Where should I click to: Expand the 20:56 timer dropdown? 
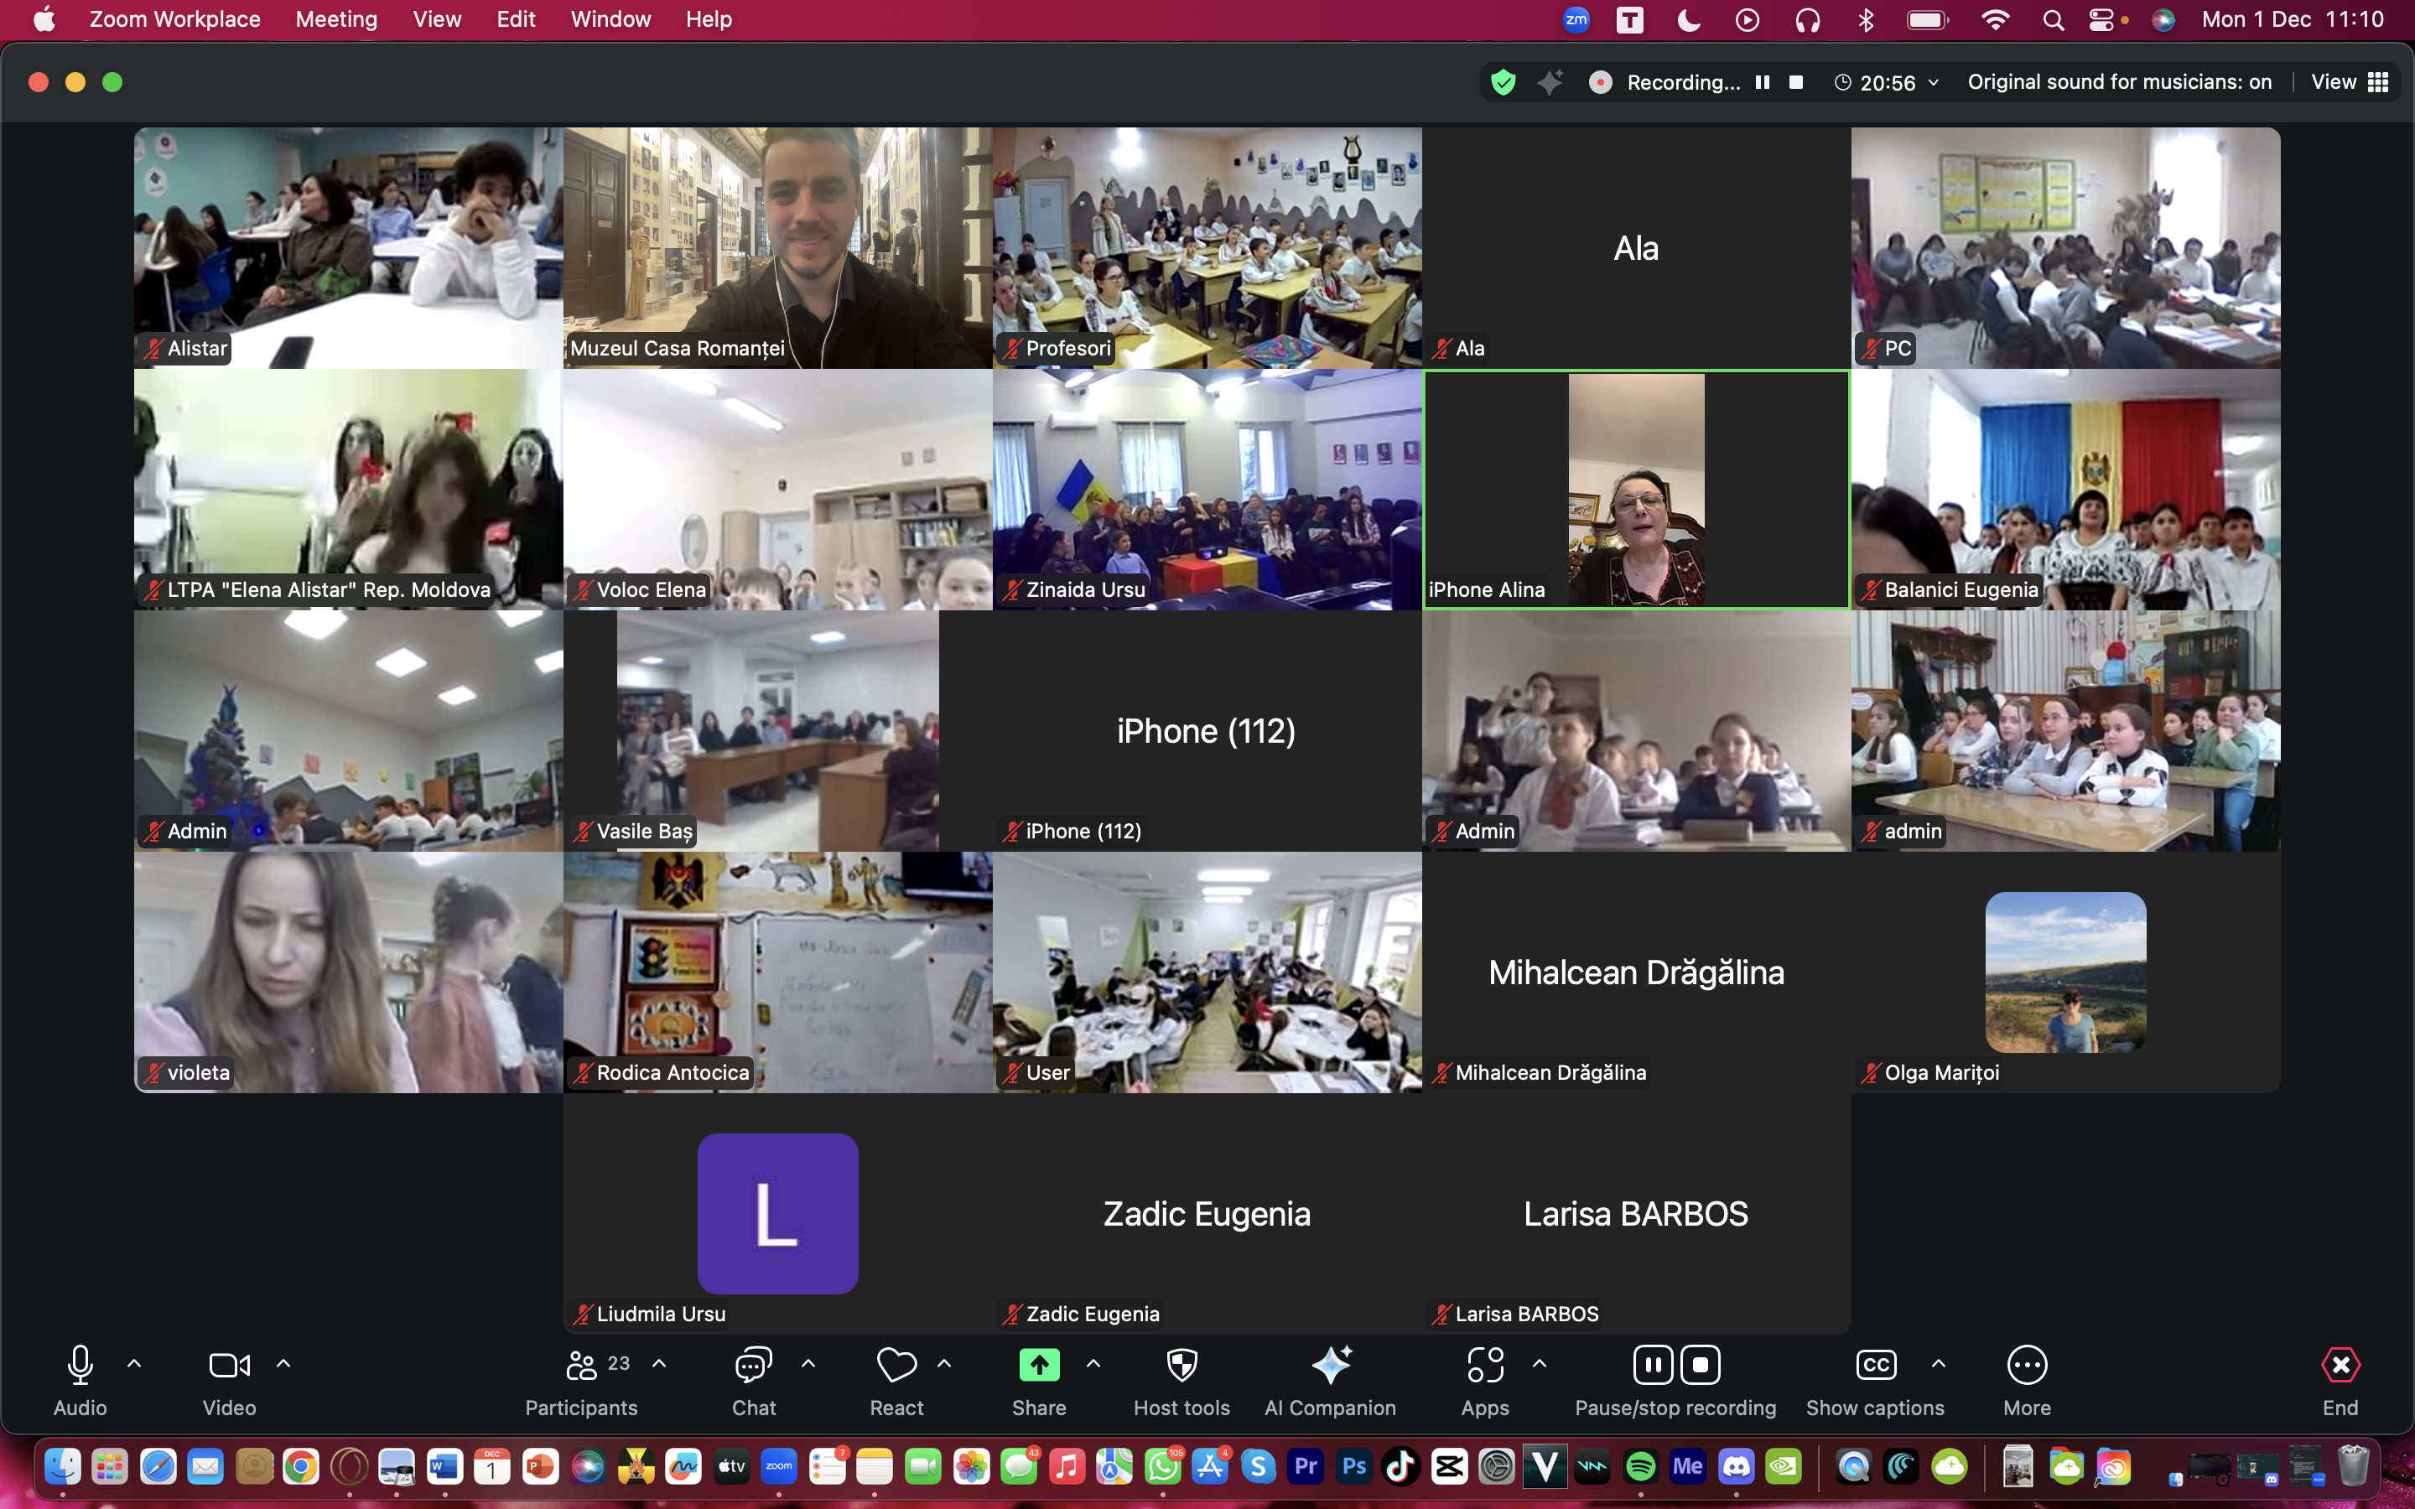1933,82
